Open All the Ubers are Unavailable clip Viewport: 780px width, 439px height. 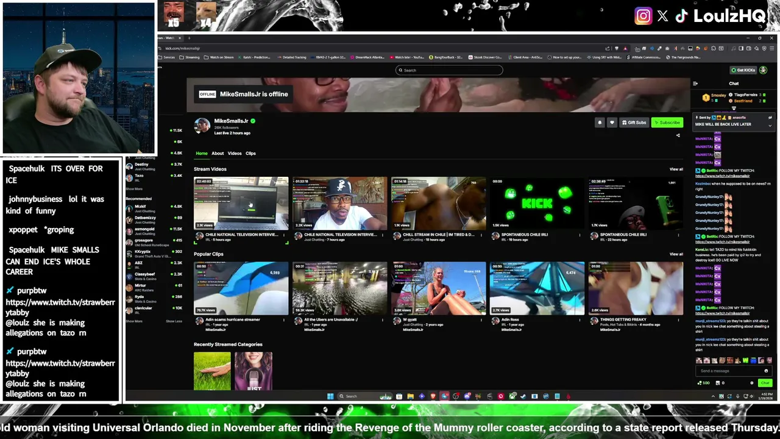[340, 288]
